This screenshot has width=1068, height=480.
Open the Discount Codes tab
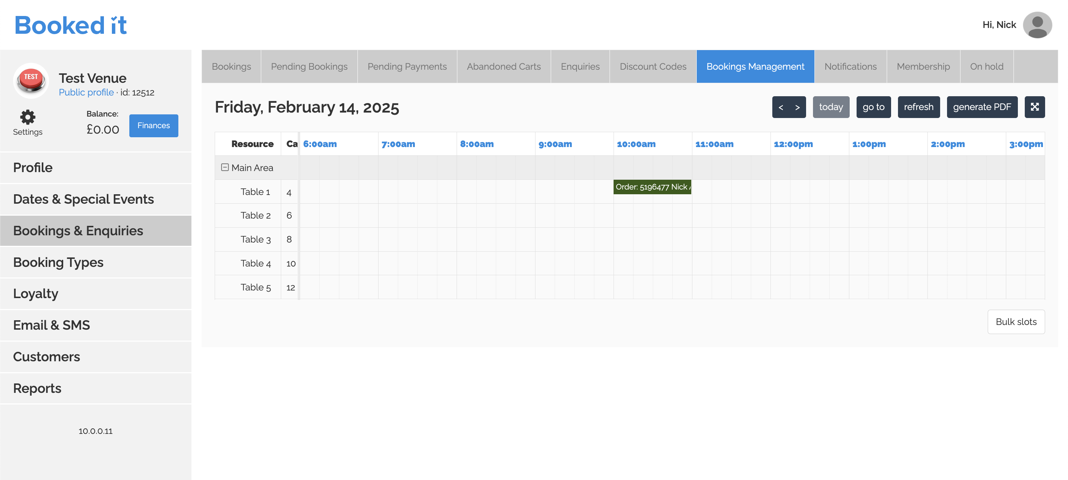[652, 67]
